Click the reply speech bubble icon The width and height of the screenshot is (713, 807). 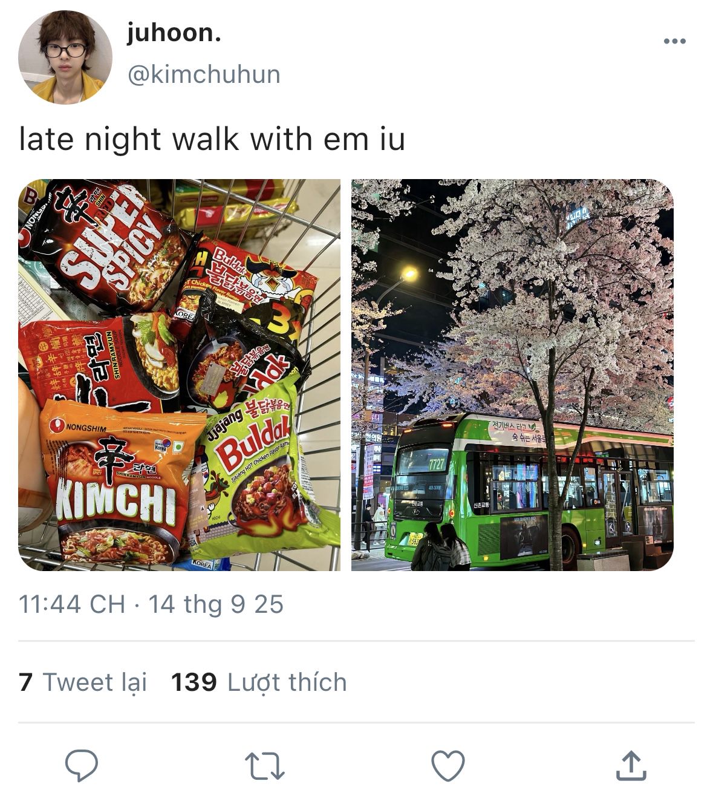click(82, 765)
